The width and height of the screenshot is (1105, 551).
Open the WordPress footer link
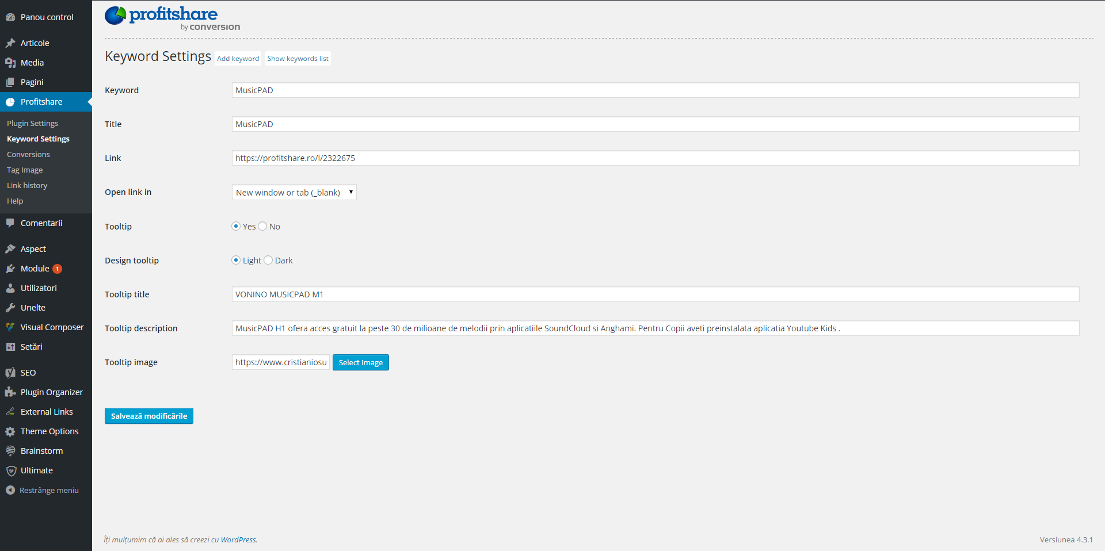(x=238, y=539)
